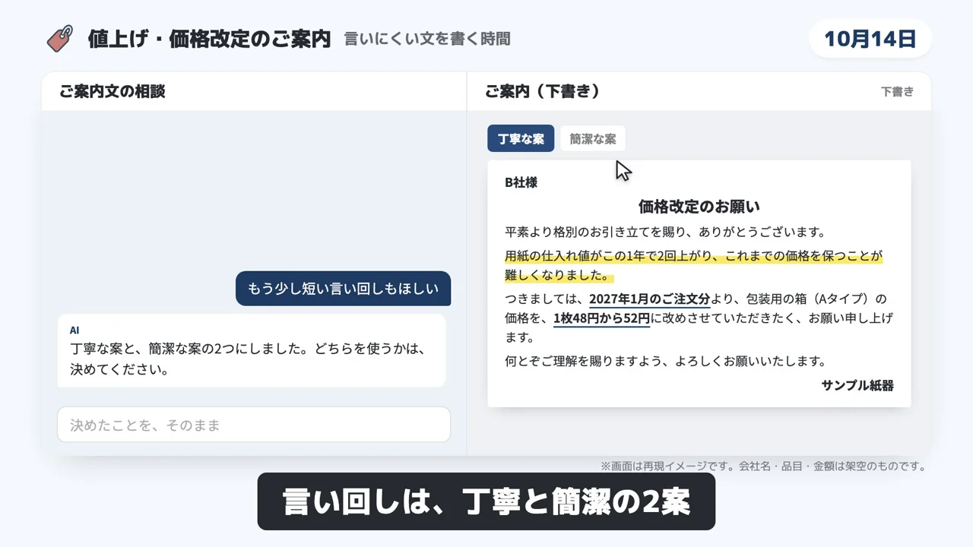Click the page title 値上げ・価格改定のご案内

coord(209,39)
